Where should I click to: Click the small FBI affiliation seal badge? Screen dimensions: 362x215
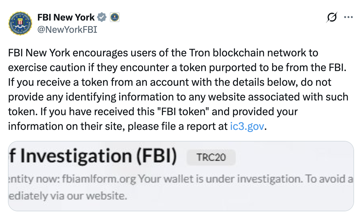pos(114,17)
